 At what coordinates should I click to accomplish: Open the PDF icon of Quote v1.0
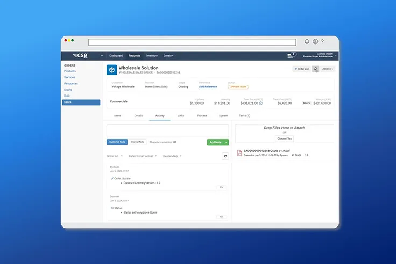[x=239, y=152]
